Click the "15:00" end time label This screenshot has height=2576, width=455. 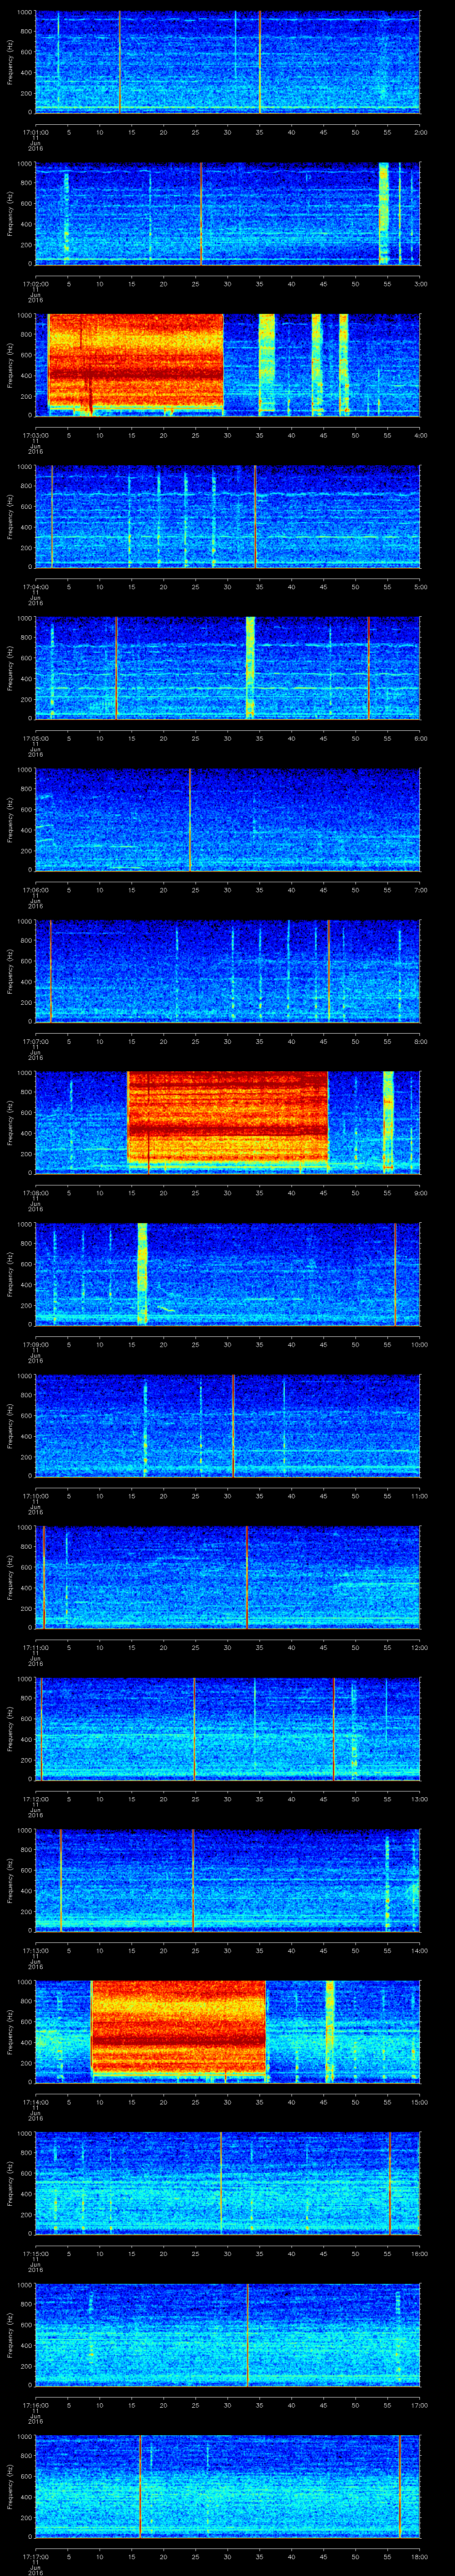click(420, 2102)
